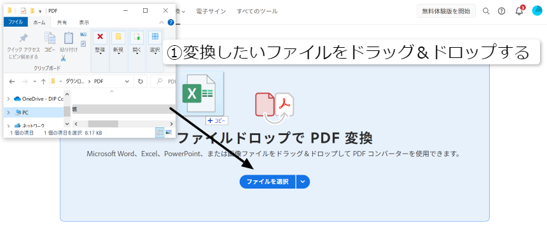Click 無料体験版を開始 button
This screenshot has width=547, height=244.
point(446,11)
